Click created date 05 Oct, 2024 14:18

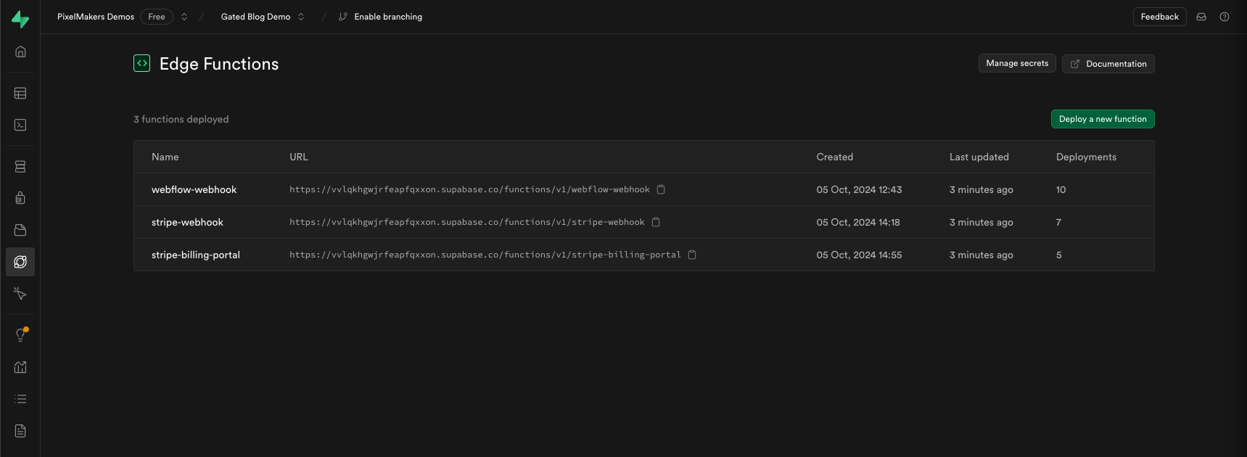coord(858,222)
